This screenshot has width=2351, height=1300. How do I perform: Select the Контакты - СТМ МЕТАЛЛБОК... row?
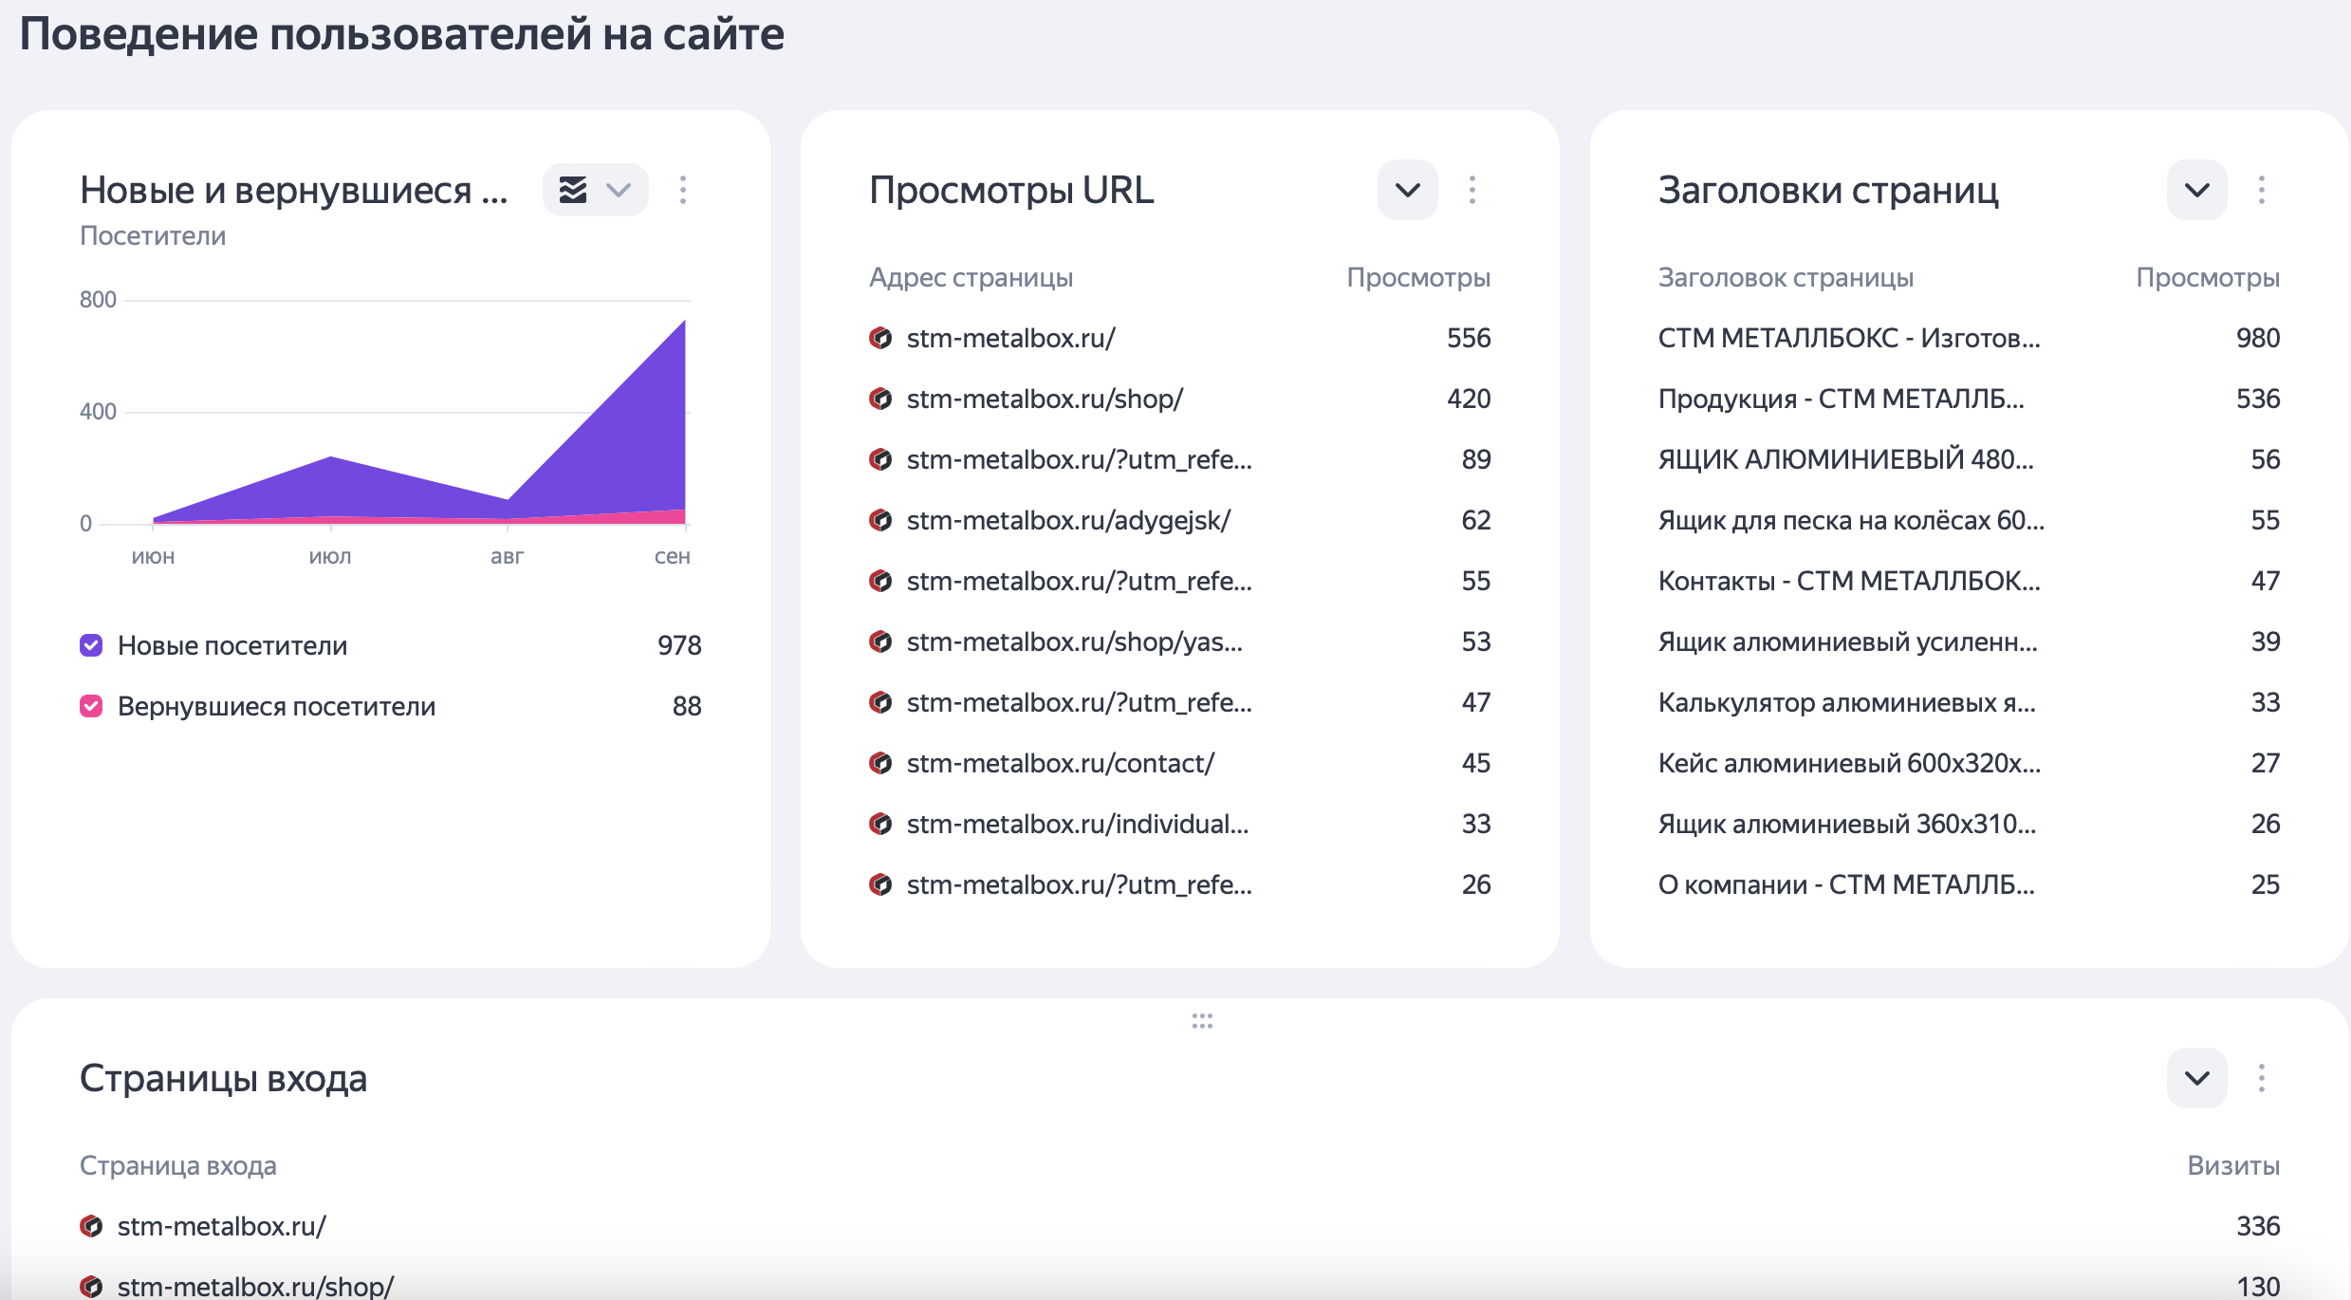(1848, 581)
